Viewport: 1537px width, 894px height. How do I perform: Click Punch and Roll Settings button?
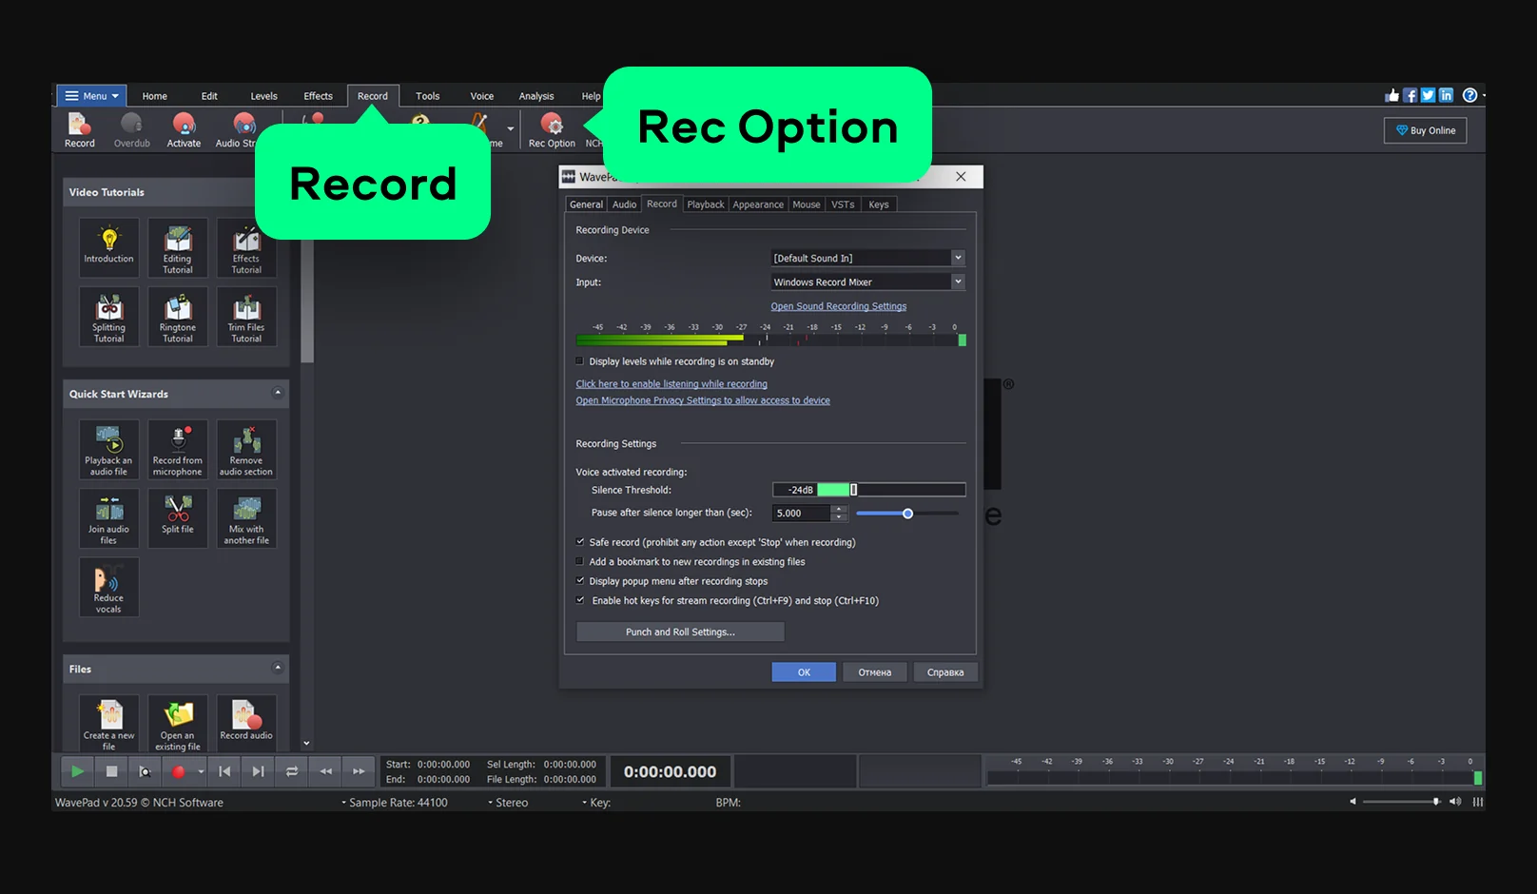point(680,632)
